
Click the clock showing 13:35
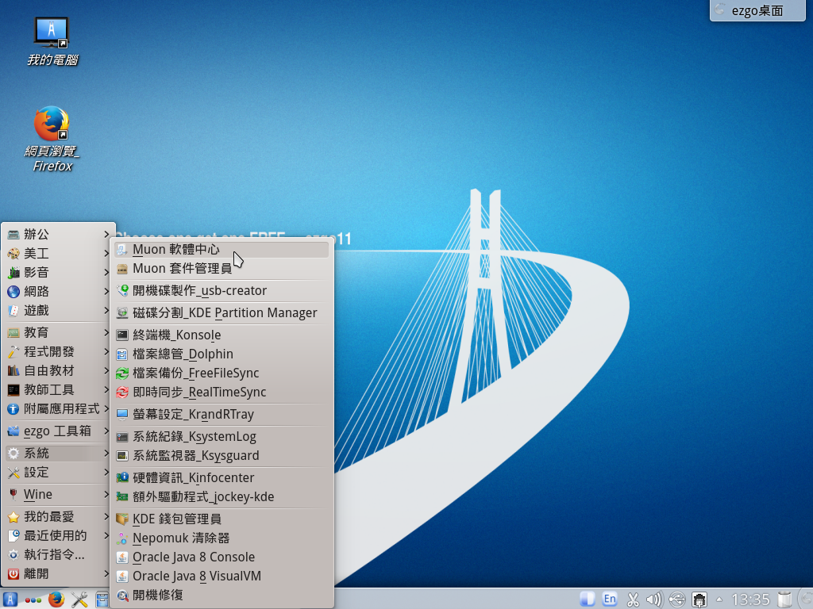click(750, 599)
